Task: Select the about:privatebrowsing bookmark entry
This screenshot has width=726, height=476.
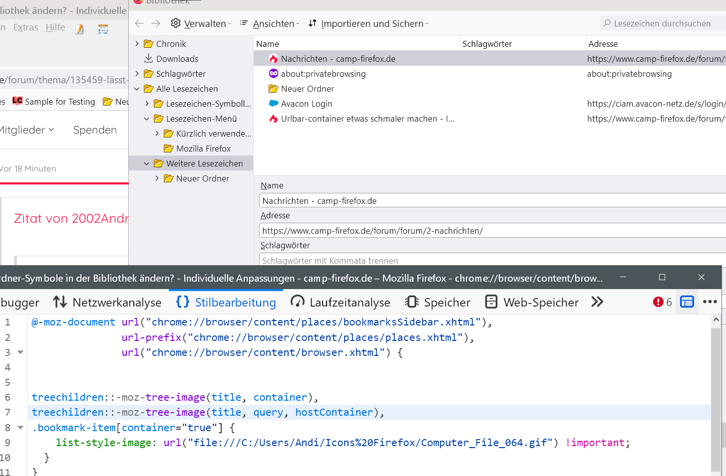Action: (323, 74)
